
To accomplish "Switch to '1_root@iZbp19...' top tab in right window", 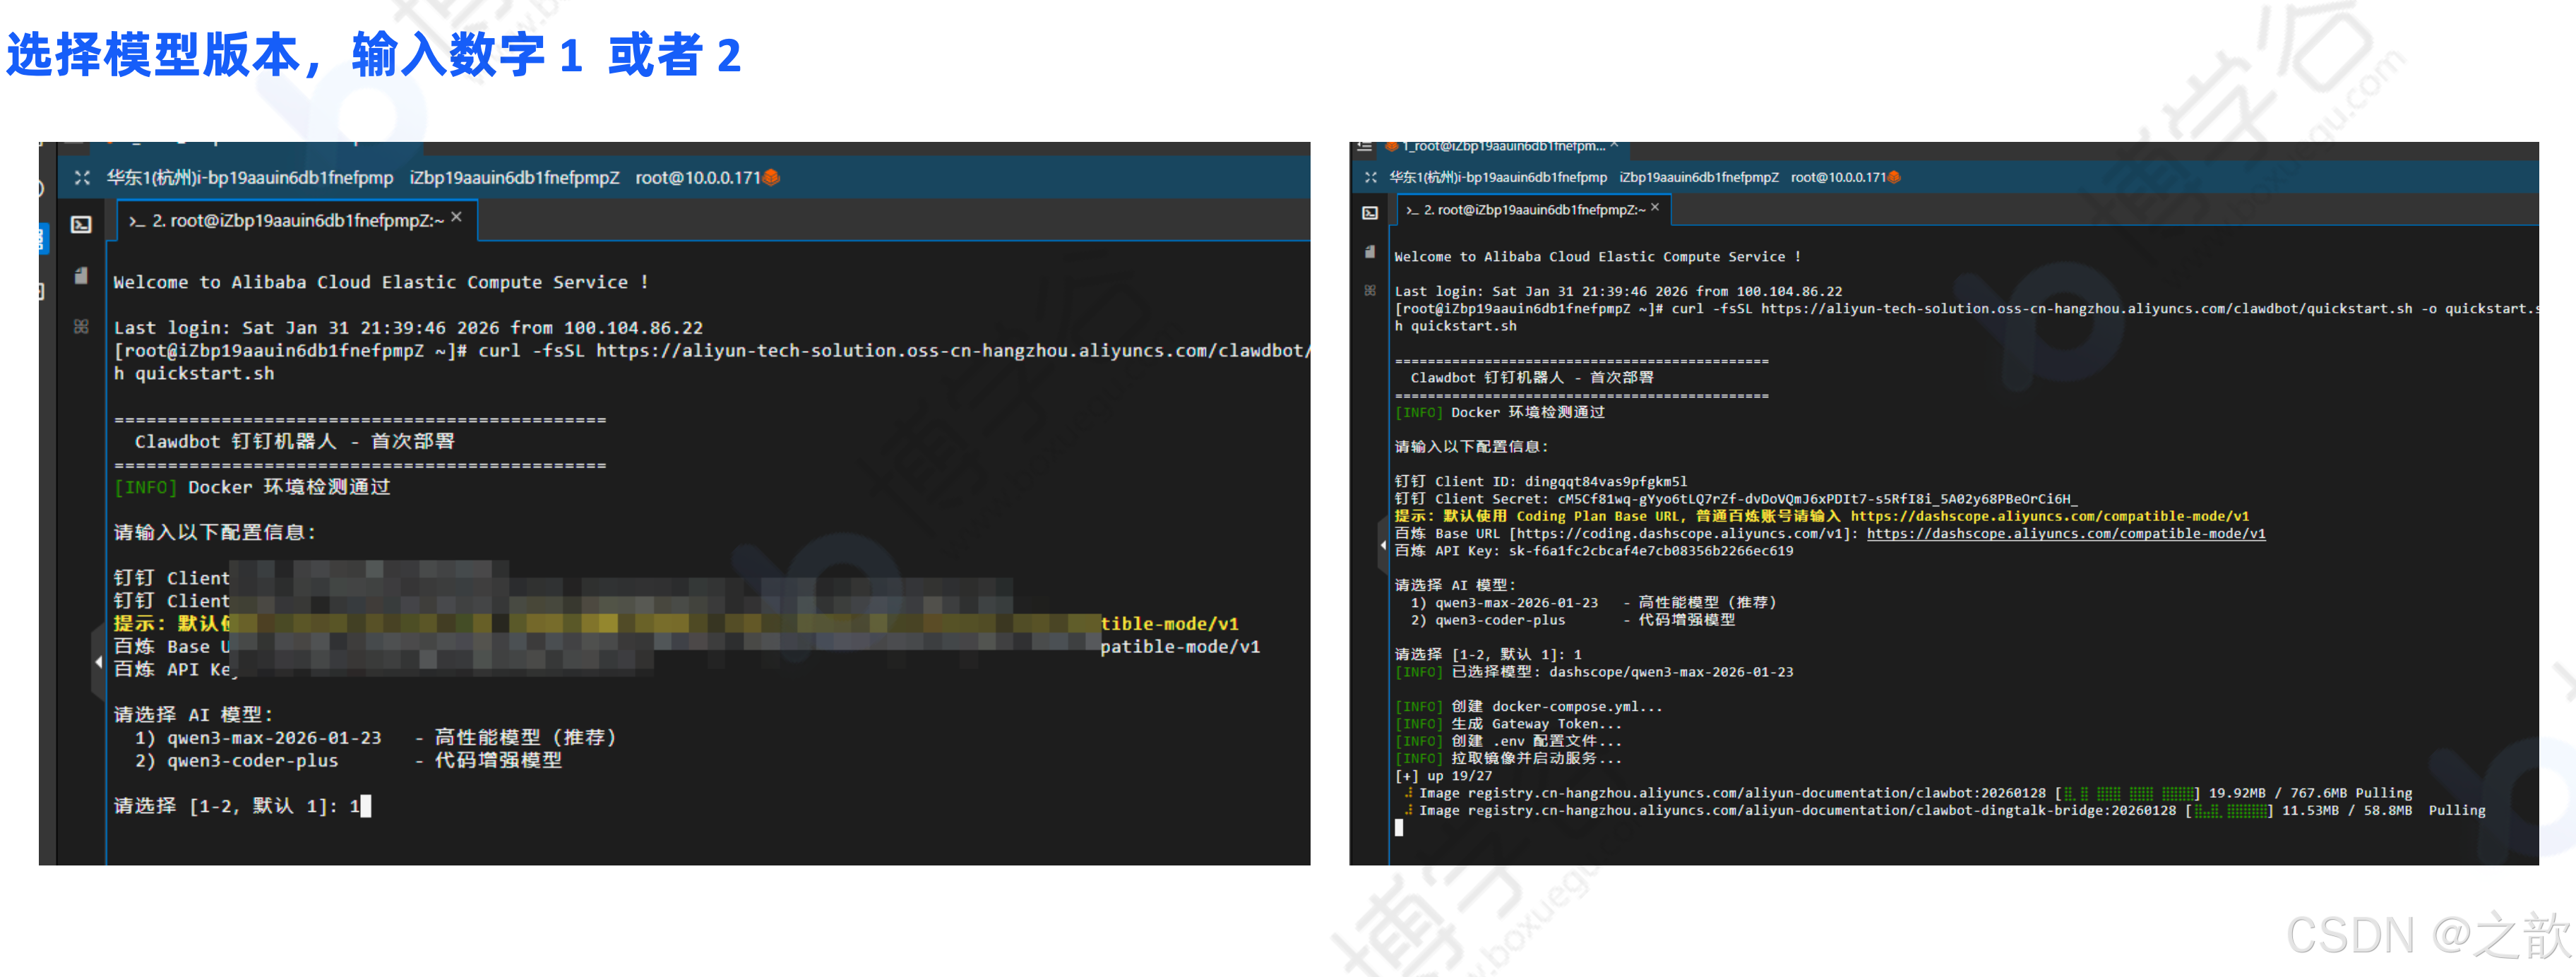I will 1500,146.
